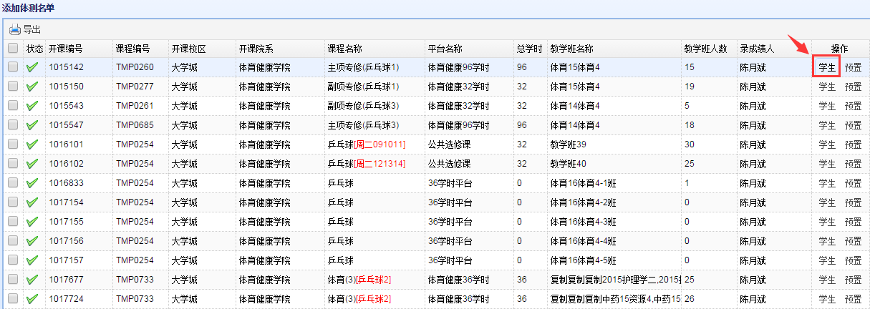Click green status checkmark in row 1017677
This screenshot has width=870, height=309.
point(32,280)
